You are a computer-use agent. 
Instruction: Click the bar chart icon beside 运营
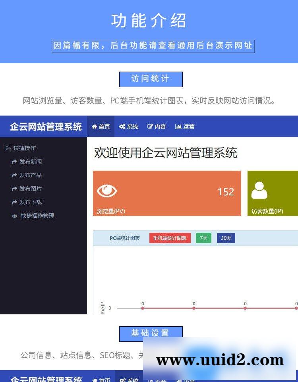tap(178, 127)
